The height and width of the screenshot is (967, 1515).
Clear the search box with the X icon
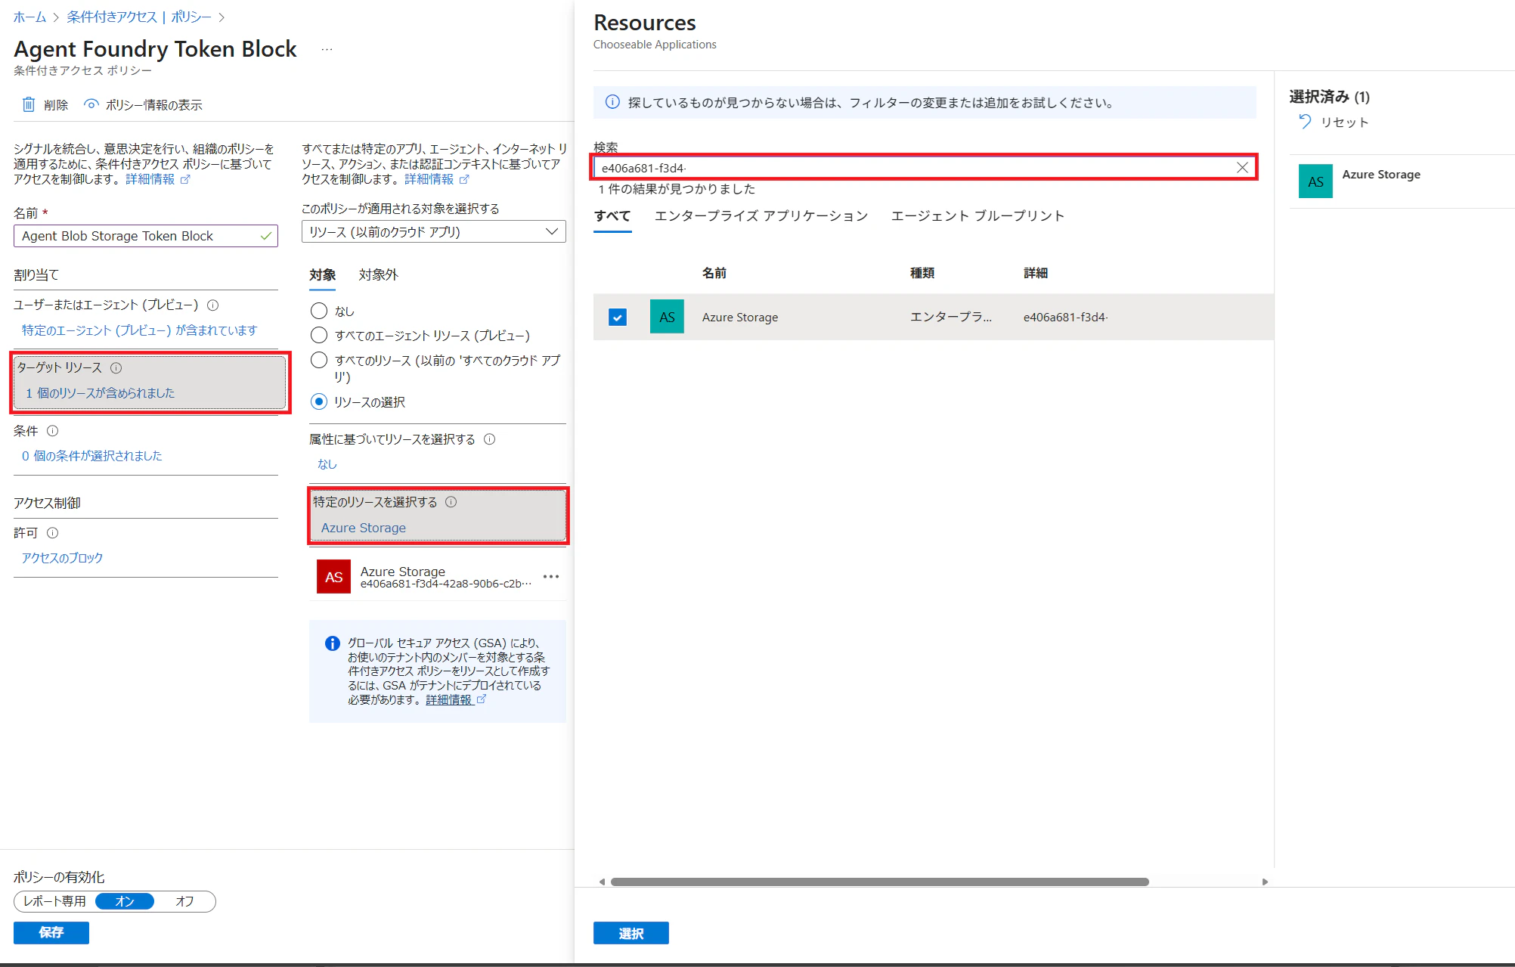1242,168
